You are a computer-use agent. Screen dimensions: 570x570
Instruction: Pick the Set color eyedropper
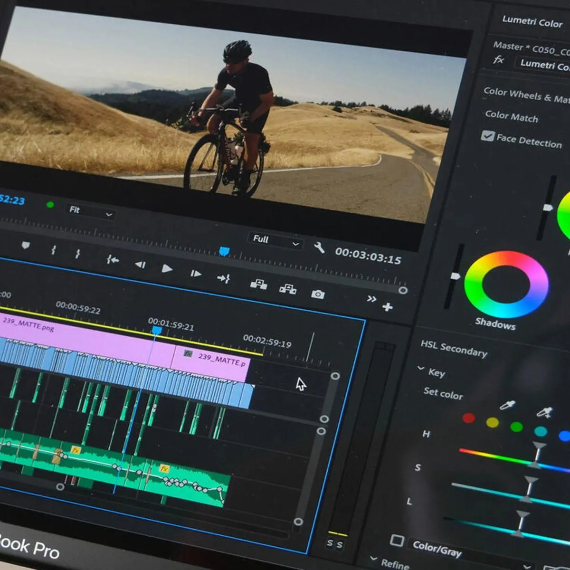507,405
